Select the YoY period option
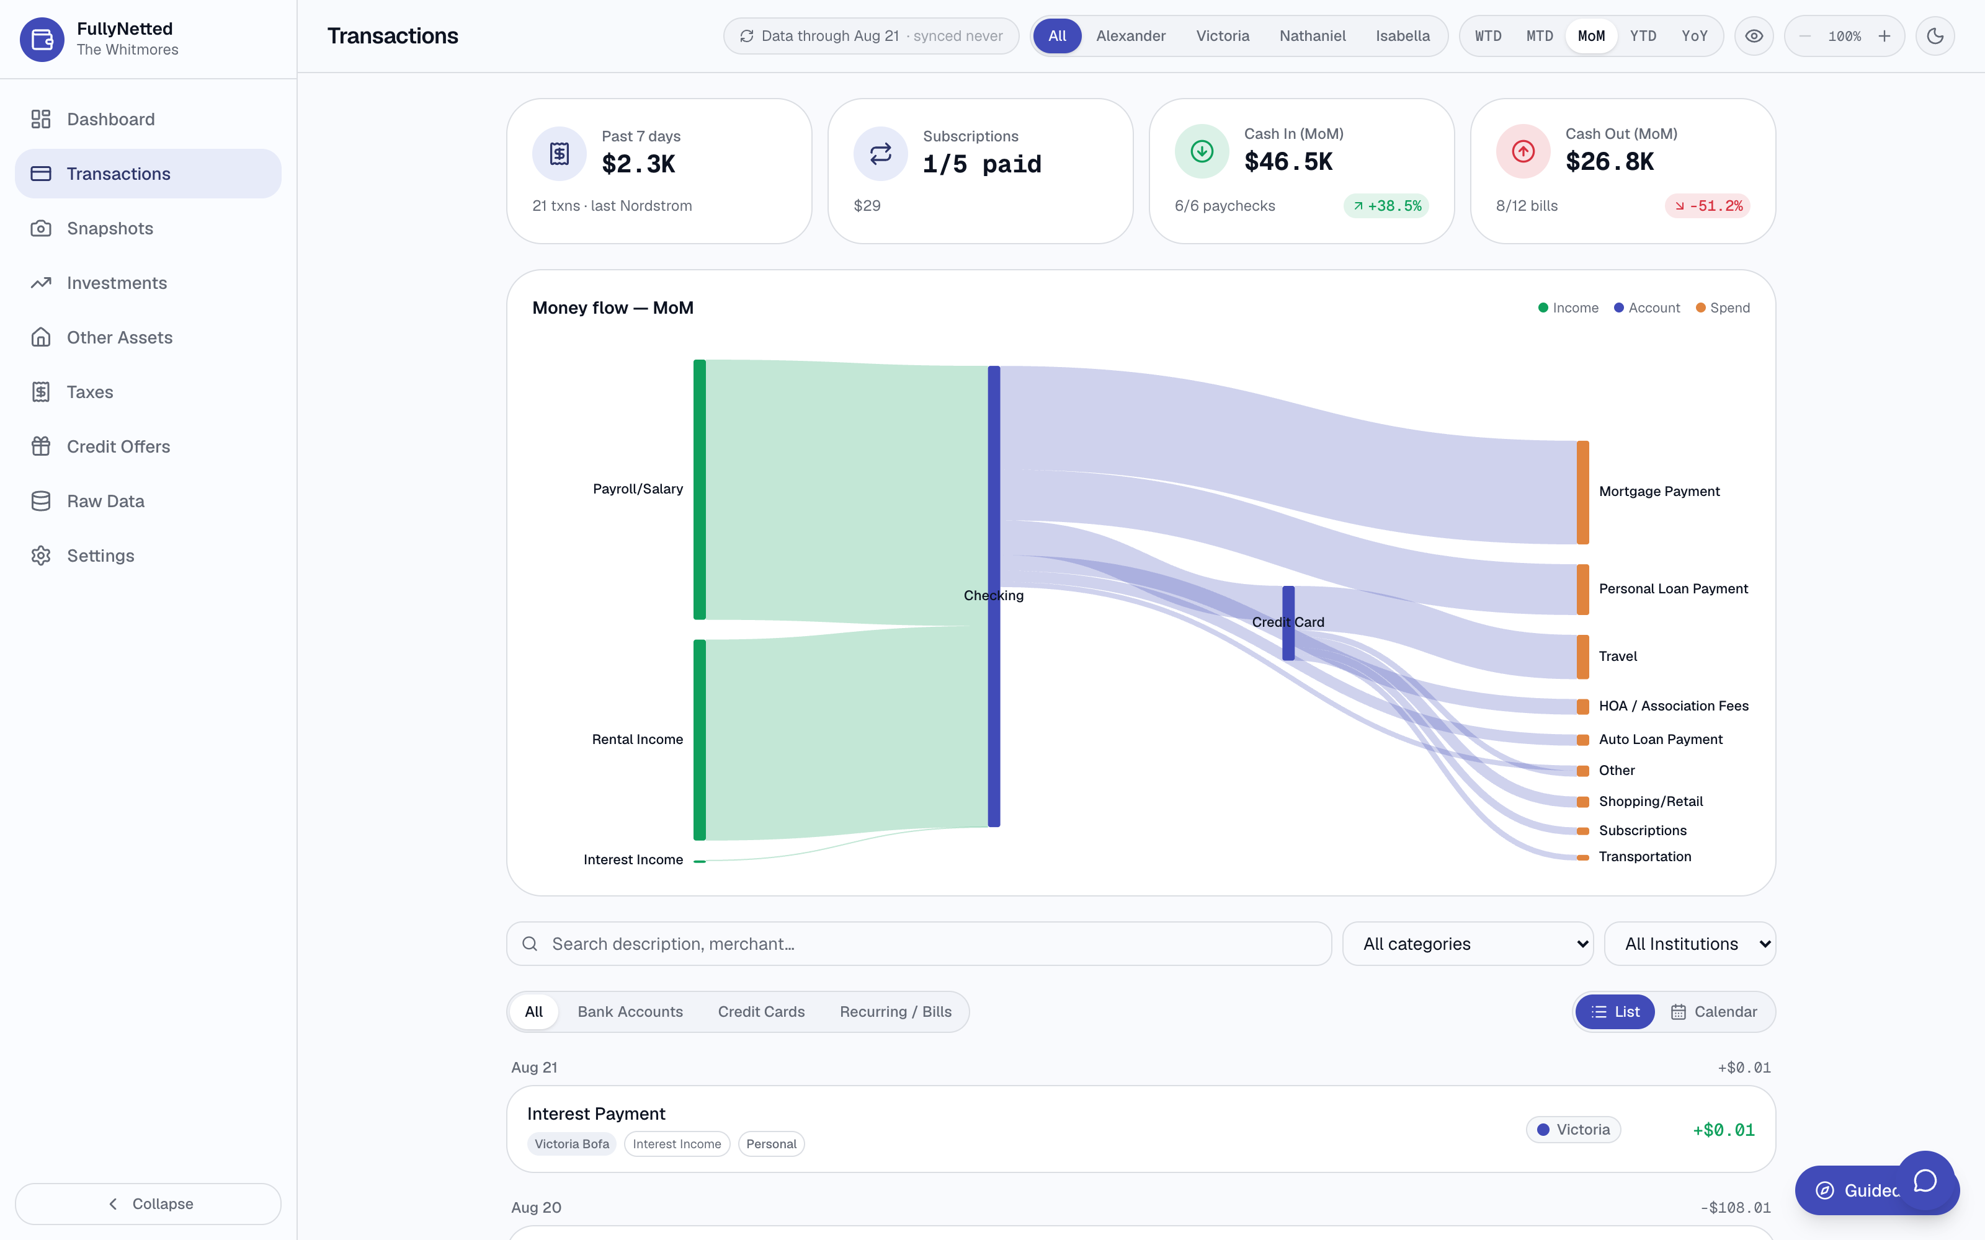The height and width of the screenshot is (1240, 1985). click(1695, 36)
